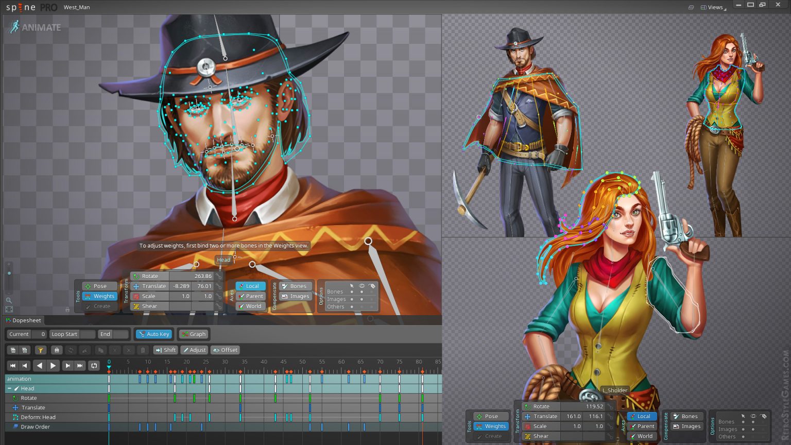Open the Graph editor
Screen dimensions: 791x445
coord(193,334)
